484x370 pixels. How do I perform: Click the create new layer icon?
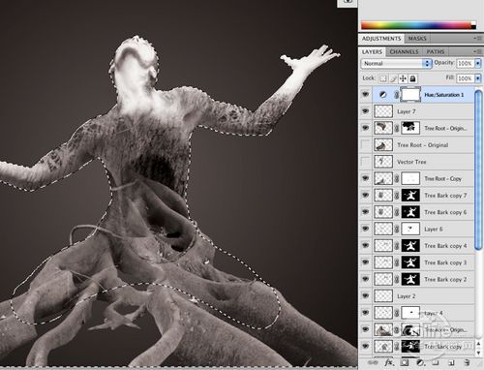click(x=451, y=362)
